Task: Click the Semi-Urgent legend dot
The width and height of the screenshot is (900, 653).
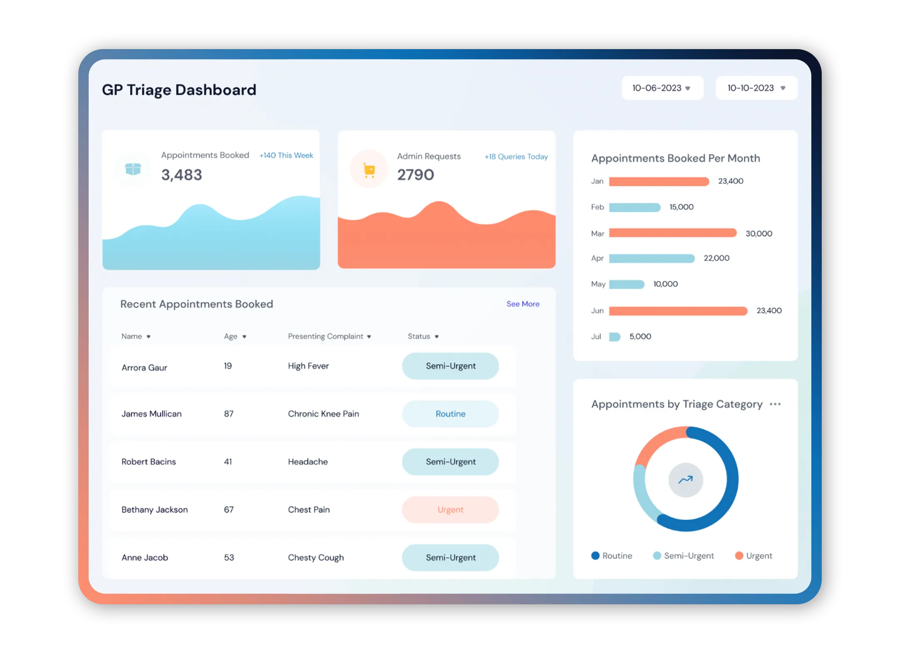Action: click(656, 556)
